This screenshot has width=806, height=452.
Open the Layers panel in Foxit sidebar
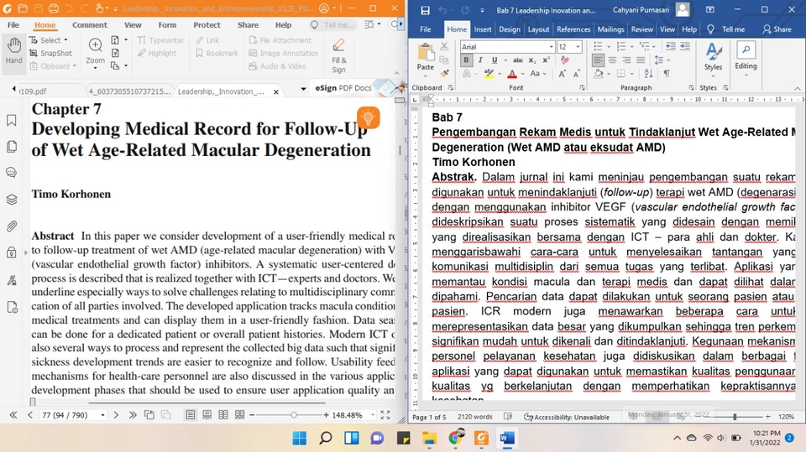click(x=11, y=200)
